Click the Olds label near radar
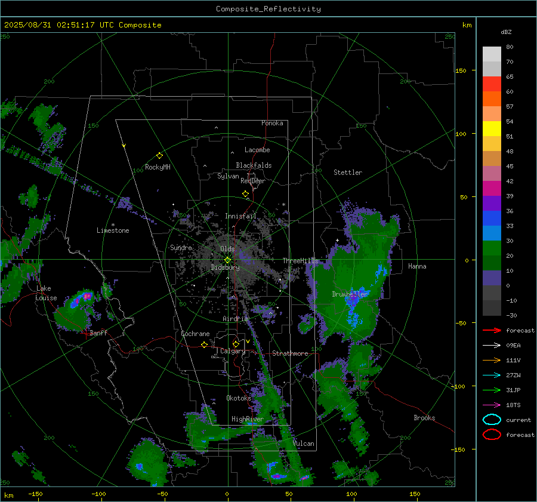Image resolution: width=537 pixels, height=502 pixels. point(227,249)
